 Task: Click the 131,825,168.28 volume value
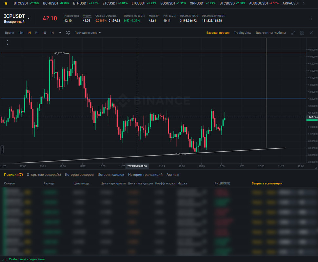[x=212, y=21]
